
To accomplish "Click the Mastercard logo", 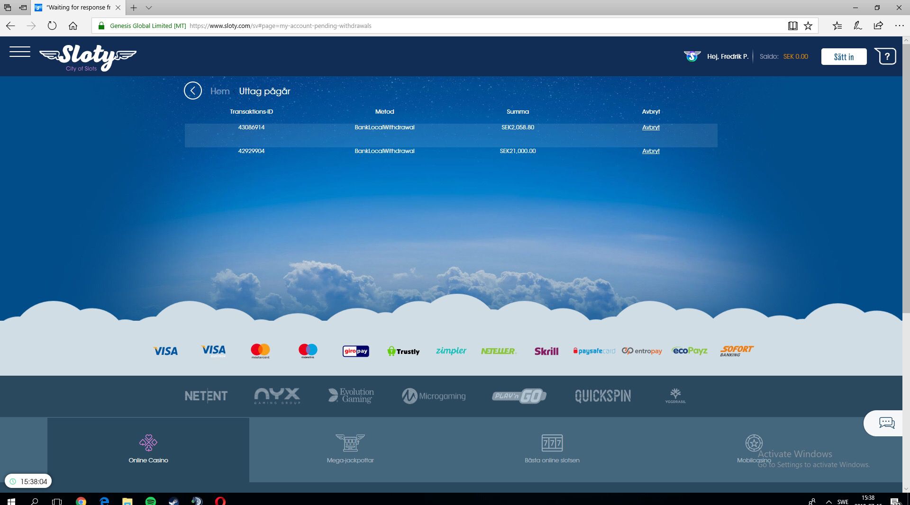I will pyautogui.click(x=260, y=351).
